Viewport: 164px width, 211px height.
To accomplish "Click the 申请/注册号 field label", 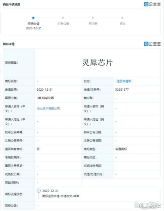I will [x=92, y=90].
